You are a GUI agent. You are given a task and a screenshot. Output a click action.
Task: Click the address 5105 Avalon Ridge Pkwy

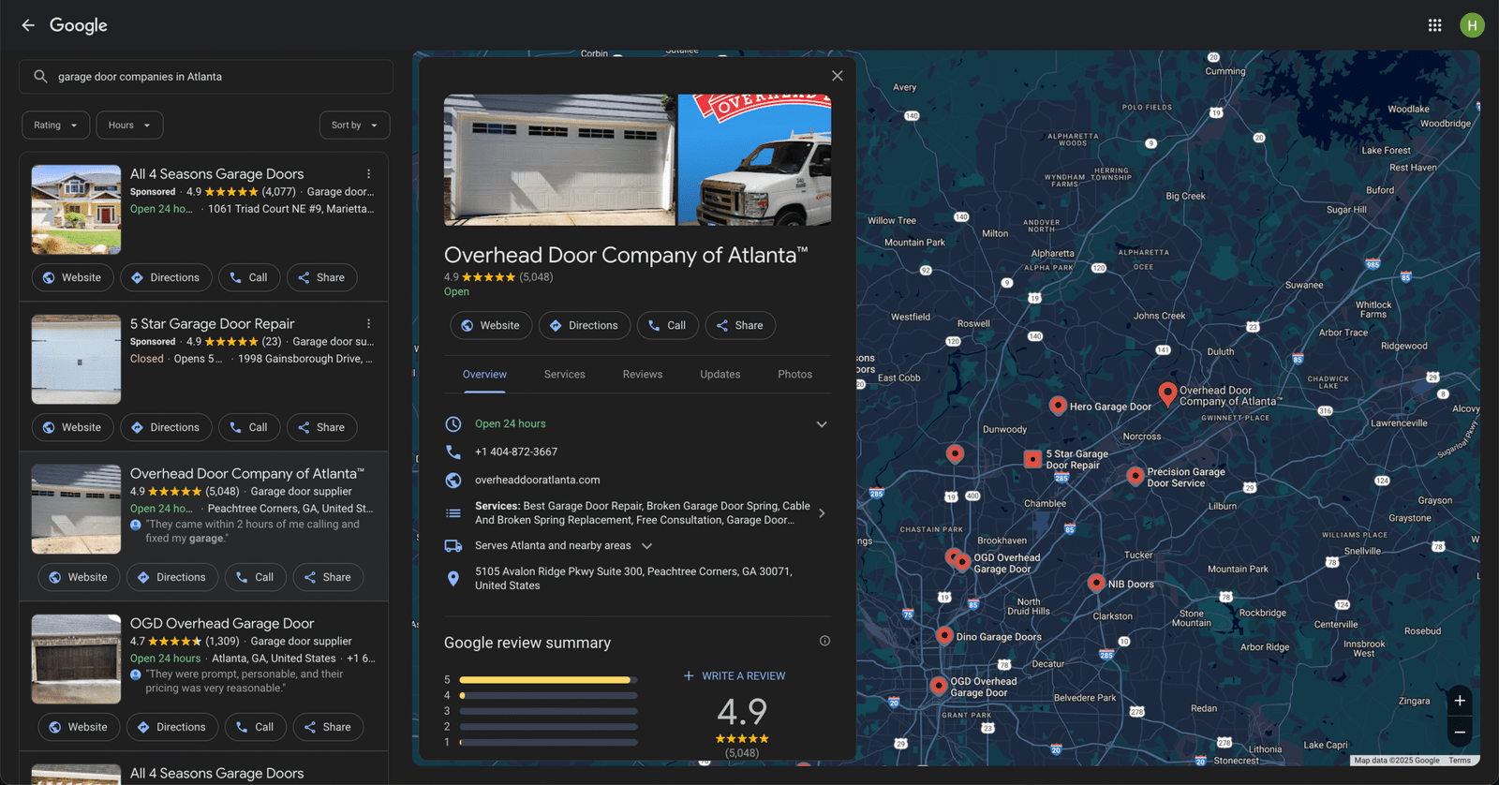[x=633, y=579]
